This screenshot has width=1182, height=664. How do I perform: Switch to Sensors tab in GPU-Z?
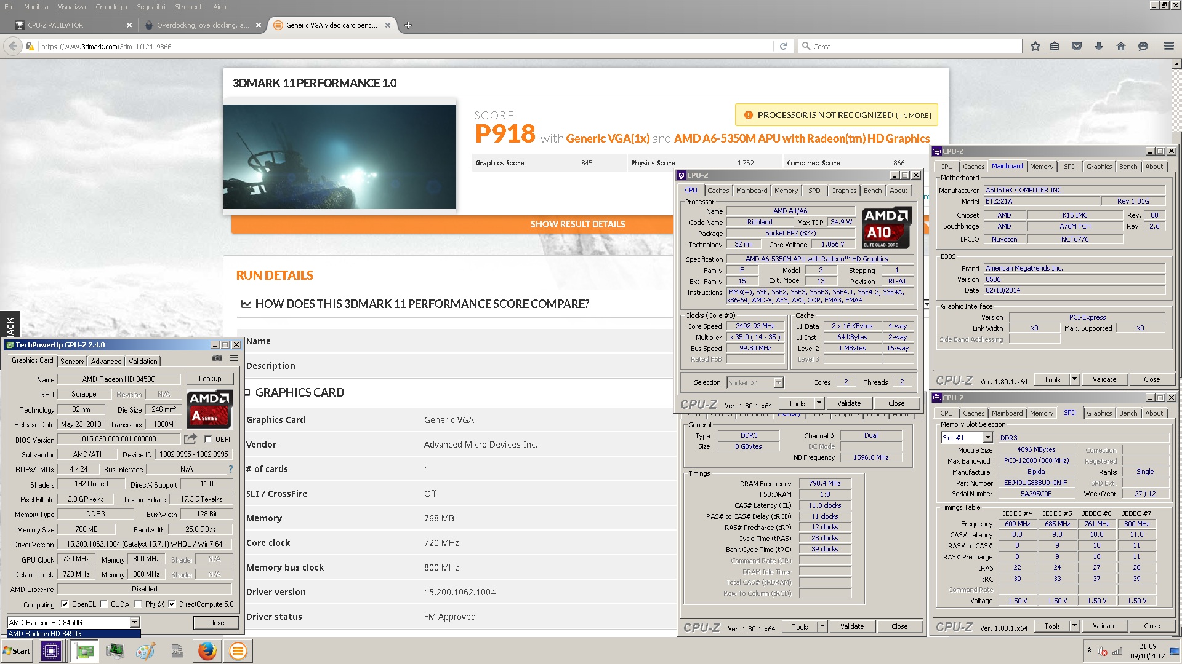[x=72, y=361]
